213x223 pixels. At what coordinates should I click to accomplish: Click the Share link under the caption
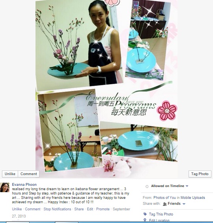point(79,209)
